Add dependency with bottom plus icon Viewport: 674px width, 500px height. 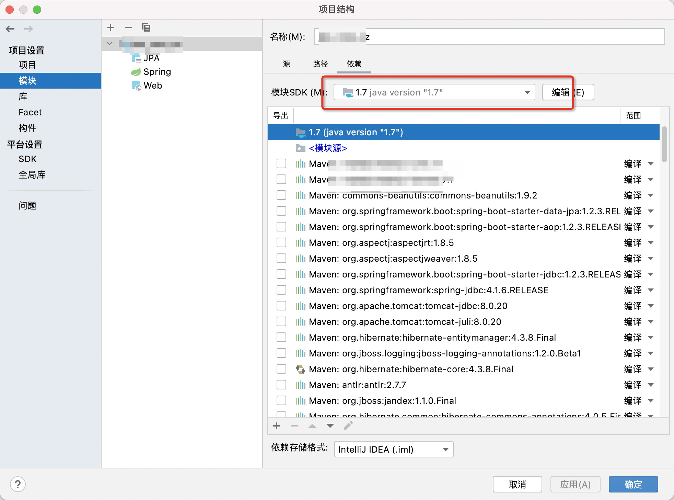pyautogui.click(x=277, y=426)
